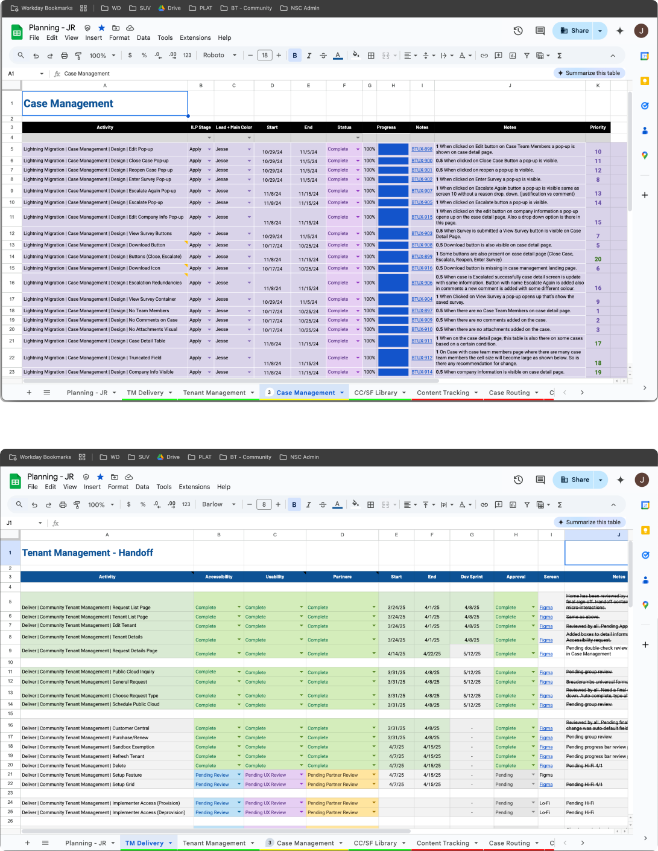The image size is (658, 851).
Task: Toggle strikethrough in Tenant Management window toolbar
Action: point(323,505)
